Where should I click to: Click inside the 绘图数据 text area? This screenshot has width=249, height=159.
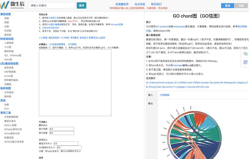[x=75, y=83]
